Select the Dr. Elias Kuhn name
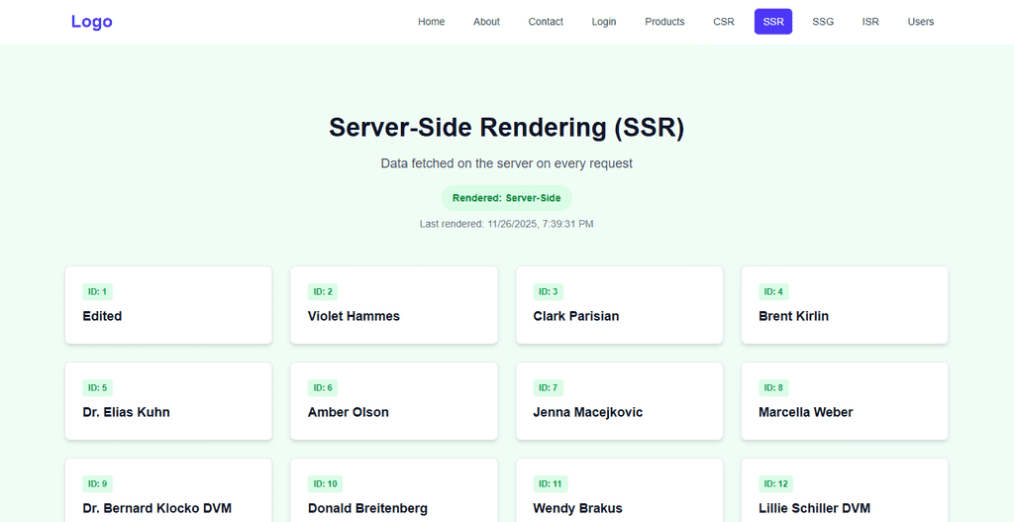Screen dimensions: 1014x522 click(126, 412)
